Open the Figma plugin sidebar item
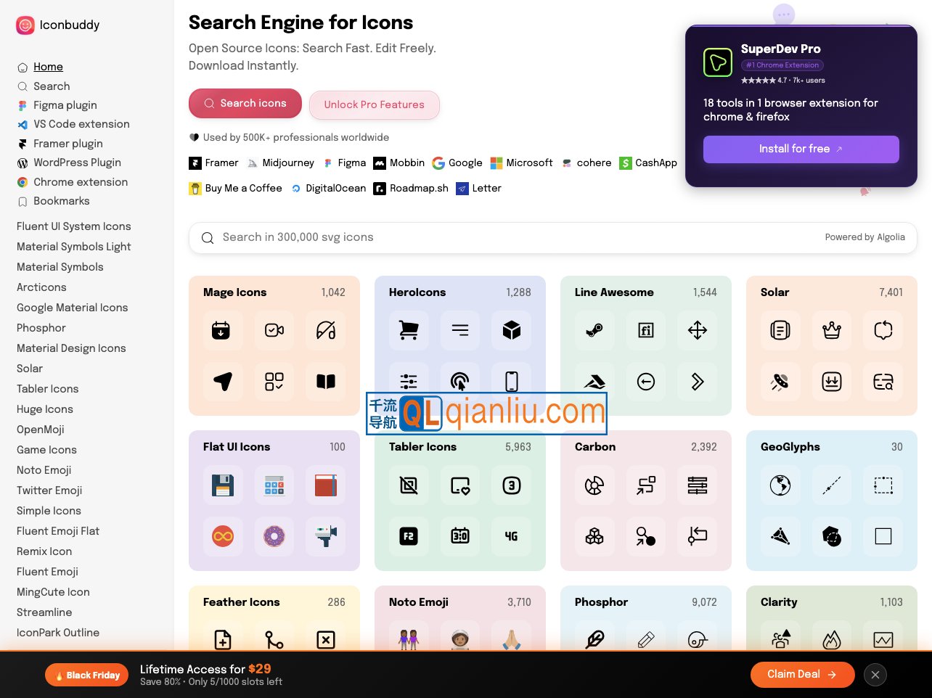Image resolution: width=932 pixels, height=698 pixels. pos(65,105)
